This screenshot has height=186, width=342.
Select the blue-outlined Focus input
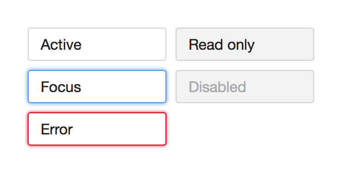click(97, 87)
